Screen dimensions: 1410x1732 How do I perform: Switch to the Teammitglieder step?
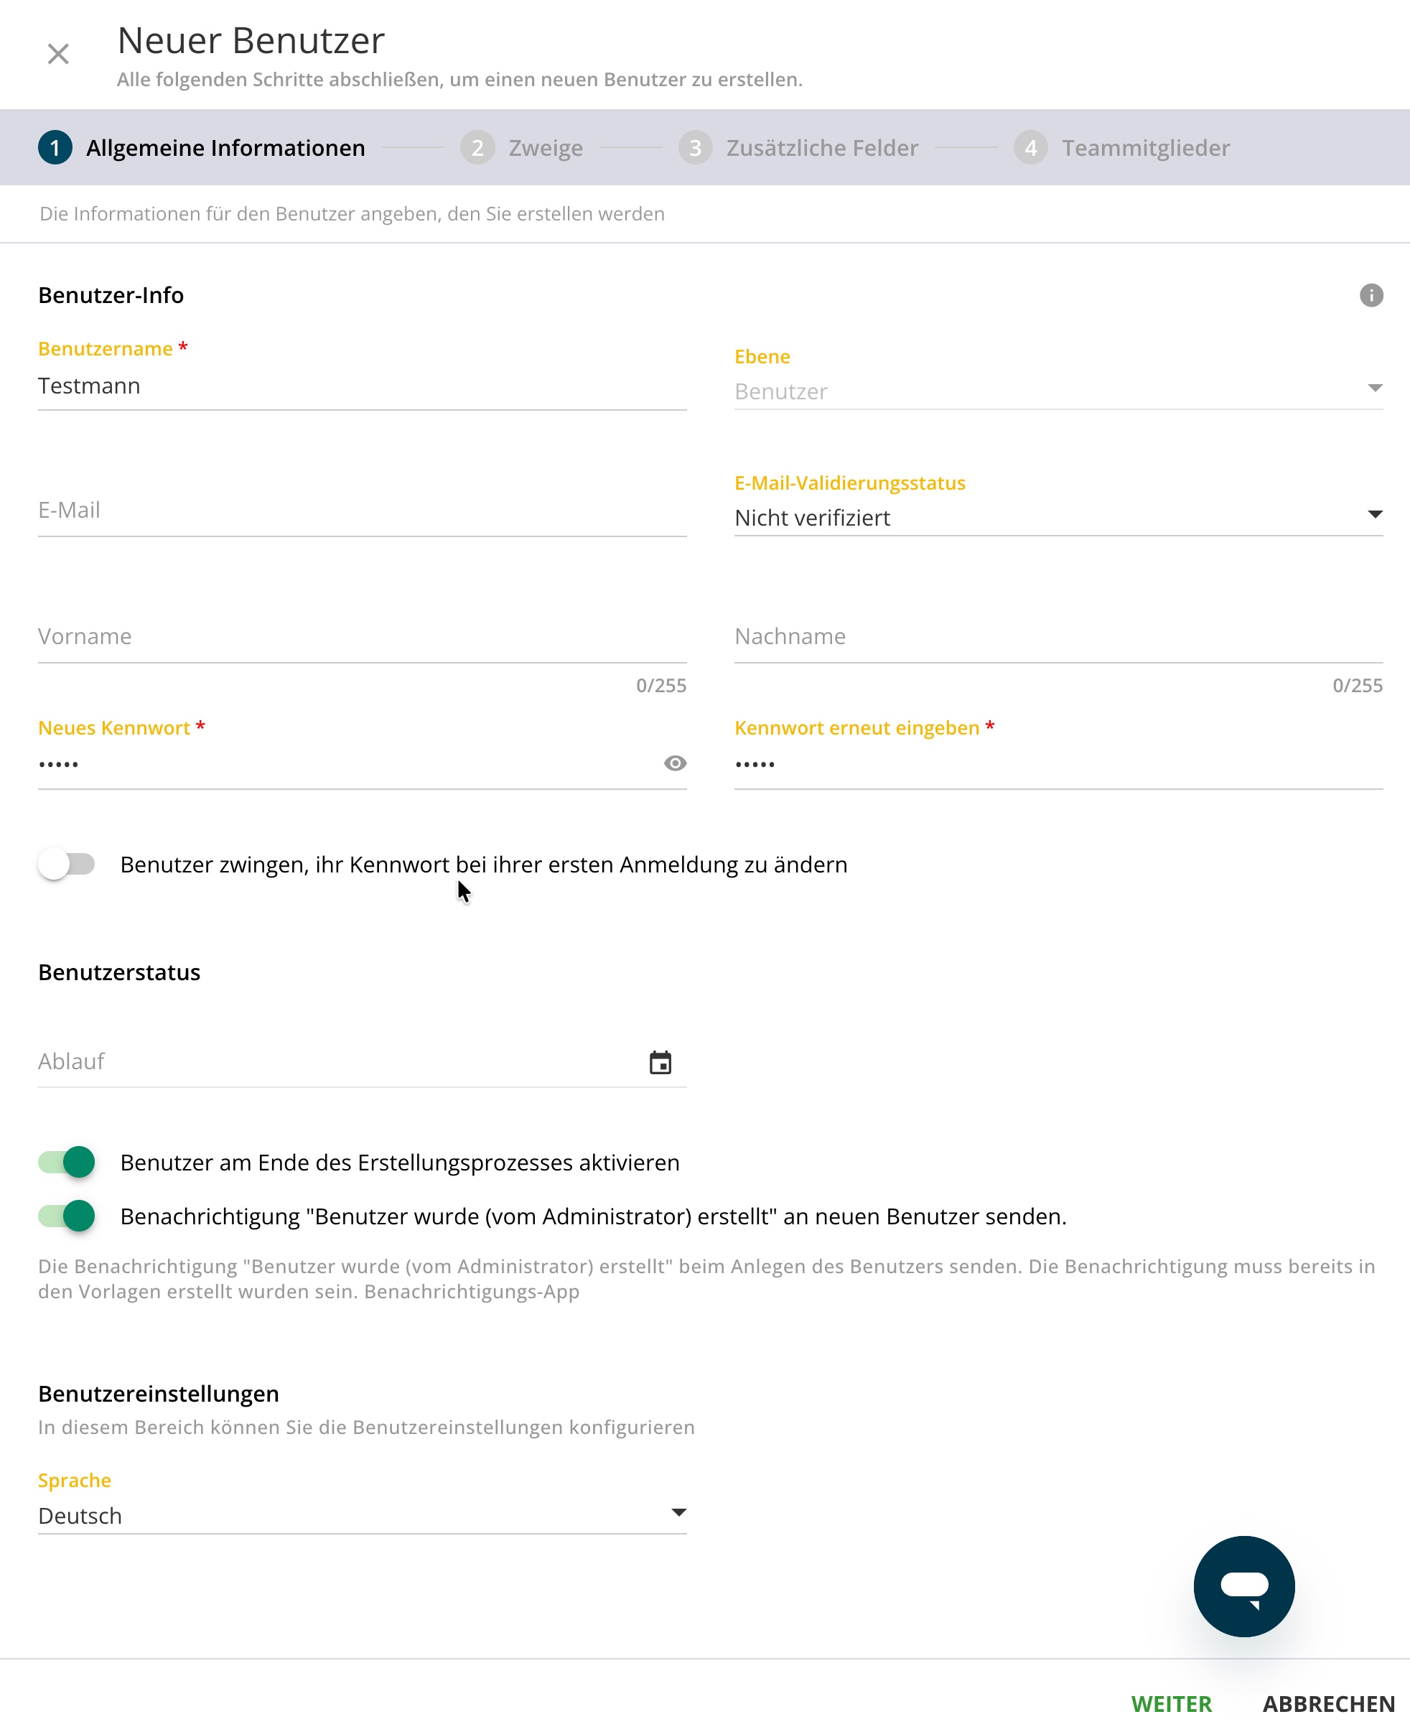click(1145, 148)
